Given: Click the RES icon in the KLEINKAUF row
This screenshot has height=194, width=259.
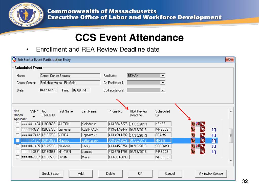Looking at the screenshot, I should (x=203, y=130).
